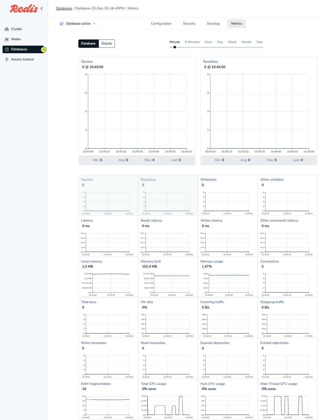
Task: Click the green plus button to add a database
Action: (x=43, y=49)
